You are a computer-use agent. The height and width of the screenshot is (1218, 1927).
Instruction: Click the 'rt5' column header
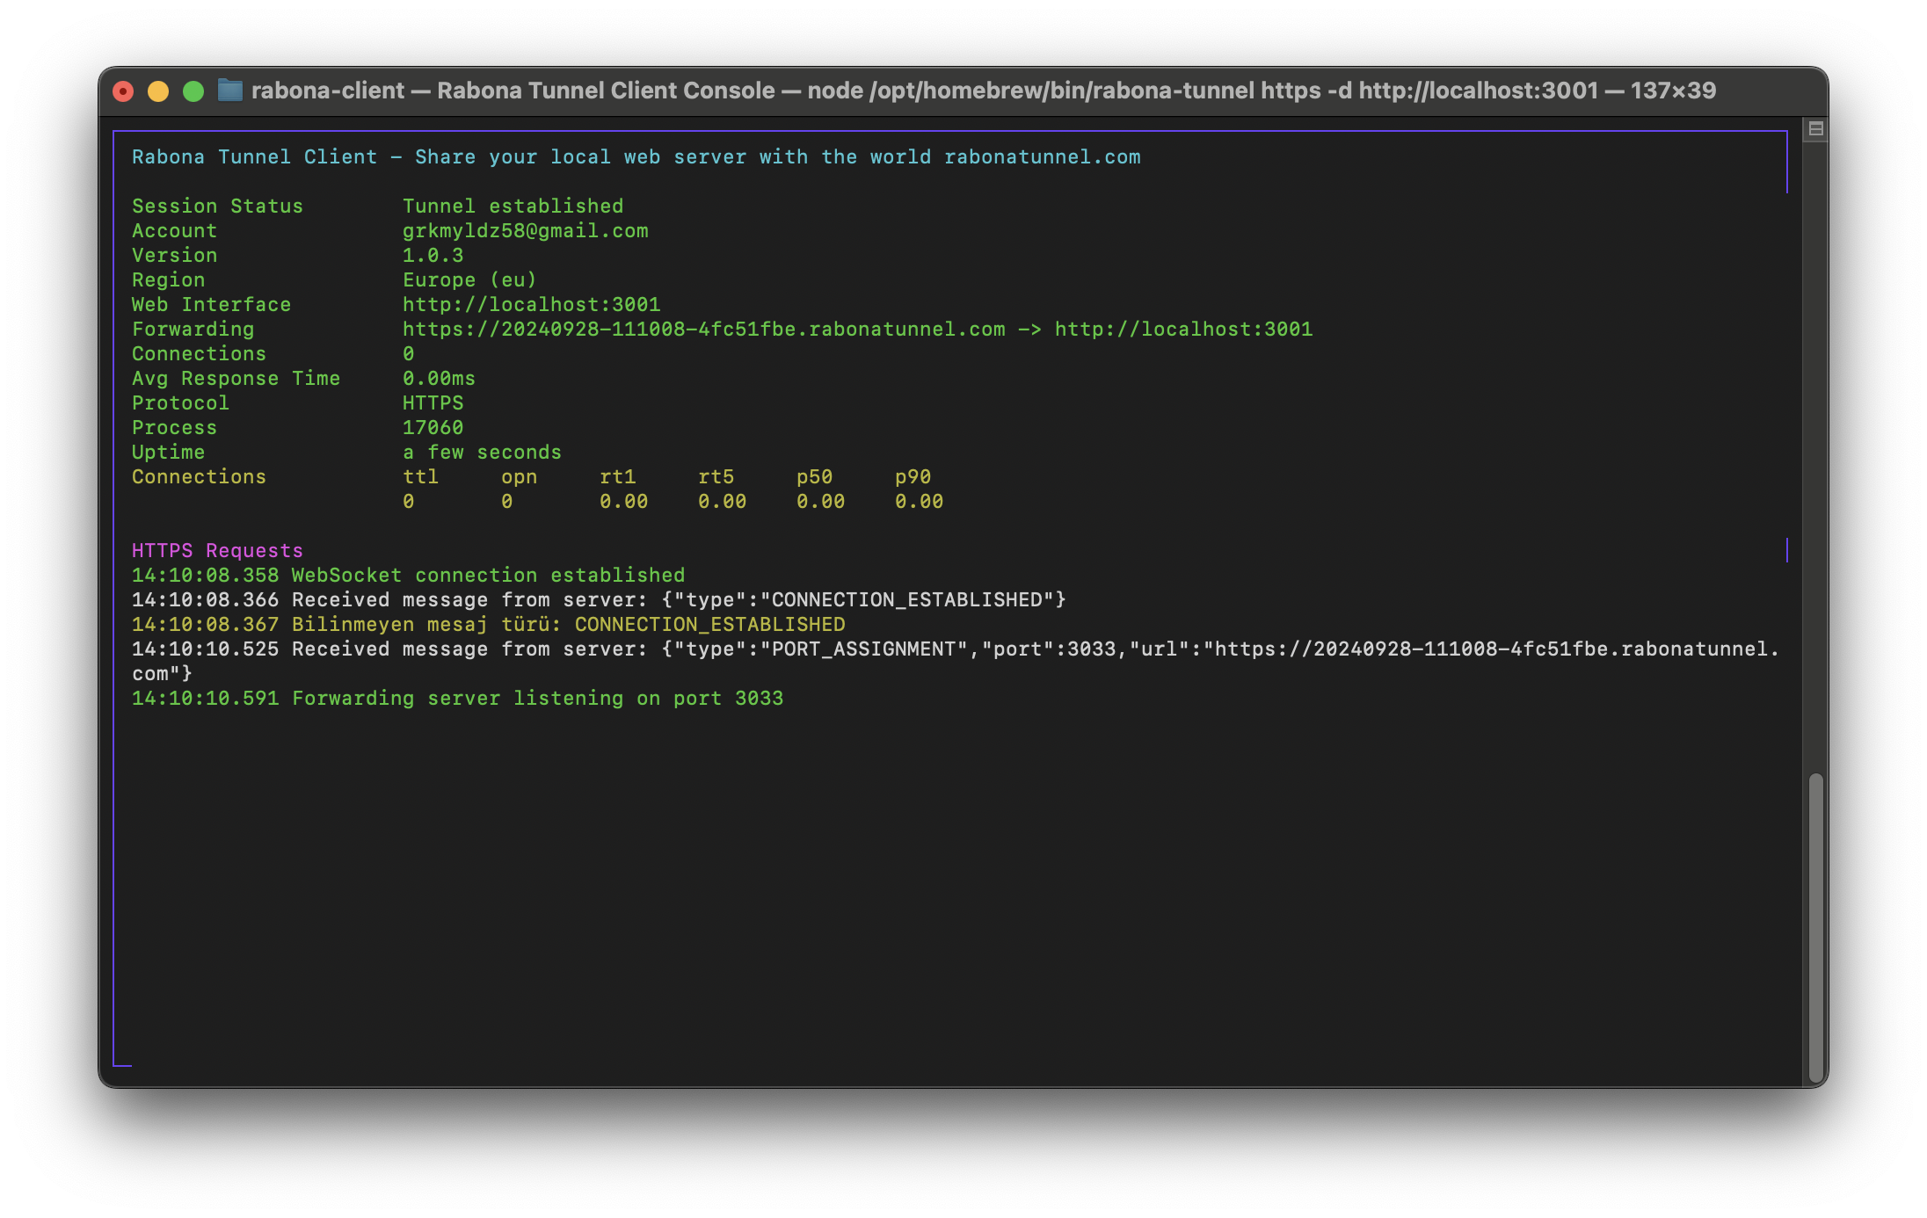[716, 477]
